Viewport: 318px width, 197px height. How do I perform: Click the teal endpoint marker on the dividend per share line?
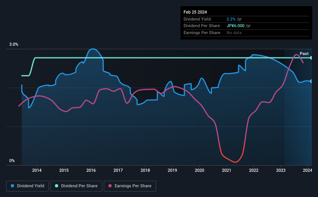(x=311, y=58)
